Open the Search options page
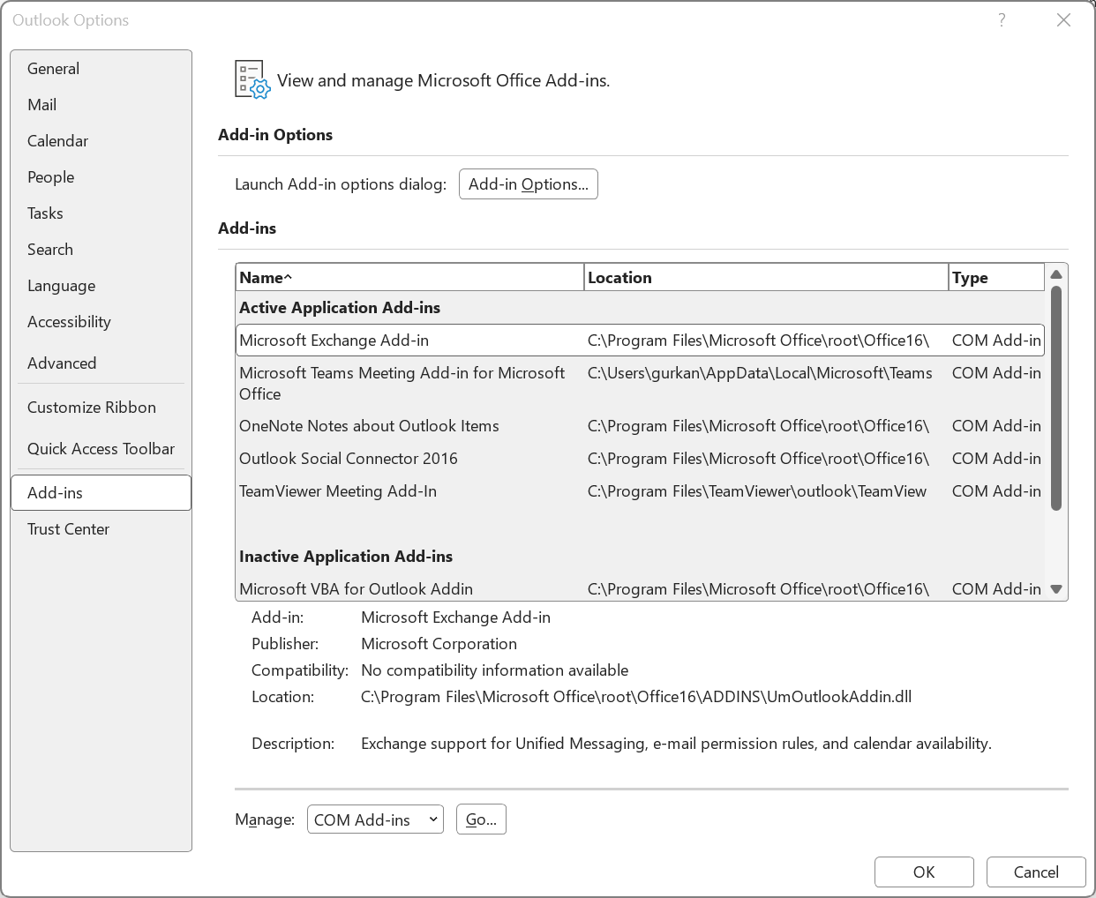 coord(101,250)
